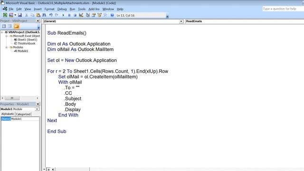Click the View Microsoft Excel icon
304x171 pixels.
point(5,15)
